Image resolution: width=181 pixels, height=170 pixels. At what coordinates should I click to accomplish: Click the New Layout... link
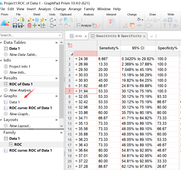pyautogui.click(x=20, y=126)
